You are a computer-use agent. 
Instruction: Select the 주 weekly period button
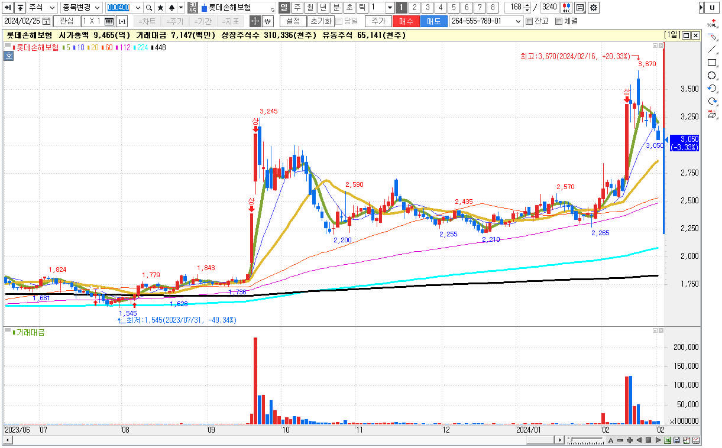click(297, 8)
